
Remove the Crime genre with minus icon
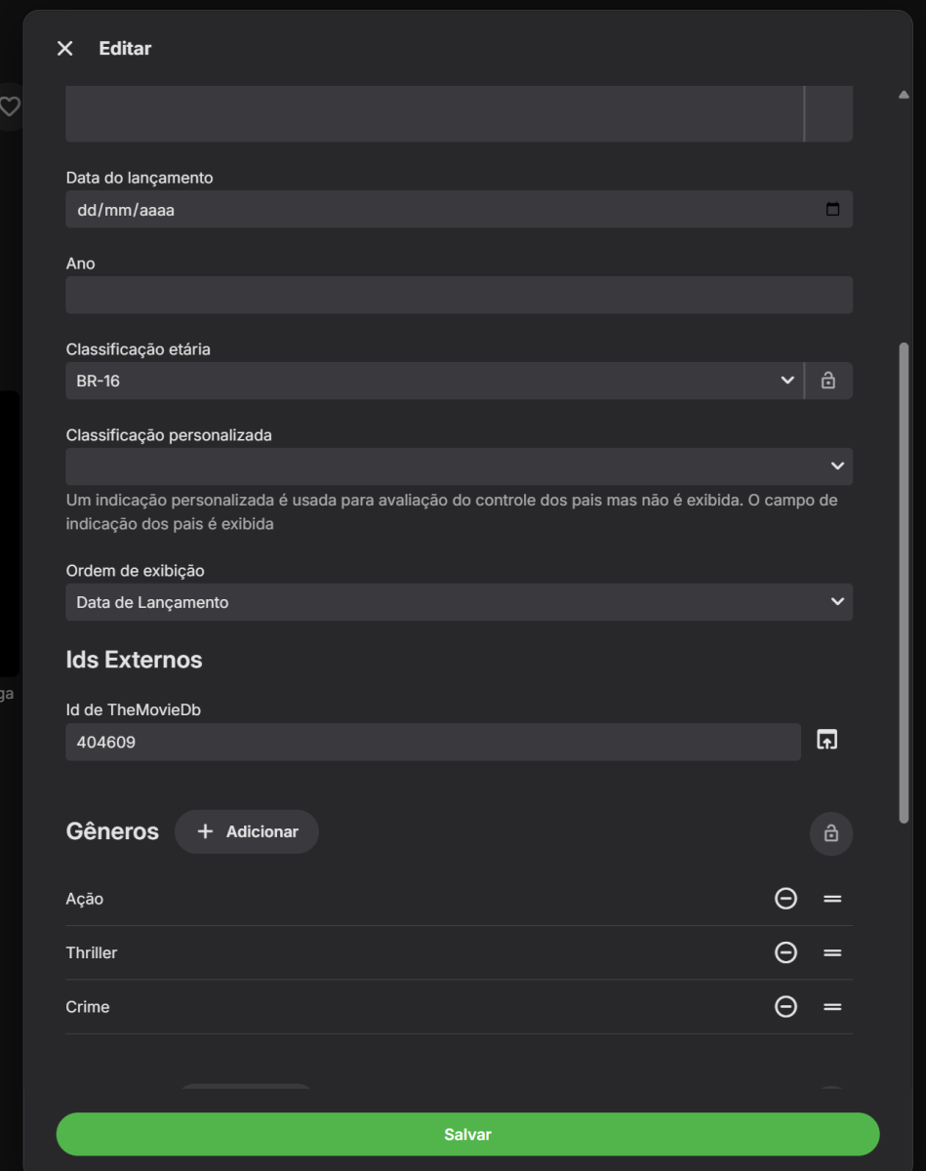787,1005
